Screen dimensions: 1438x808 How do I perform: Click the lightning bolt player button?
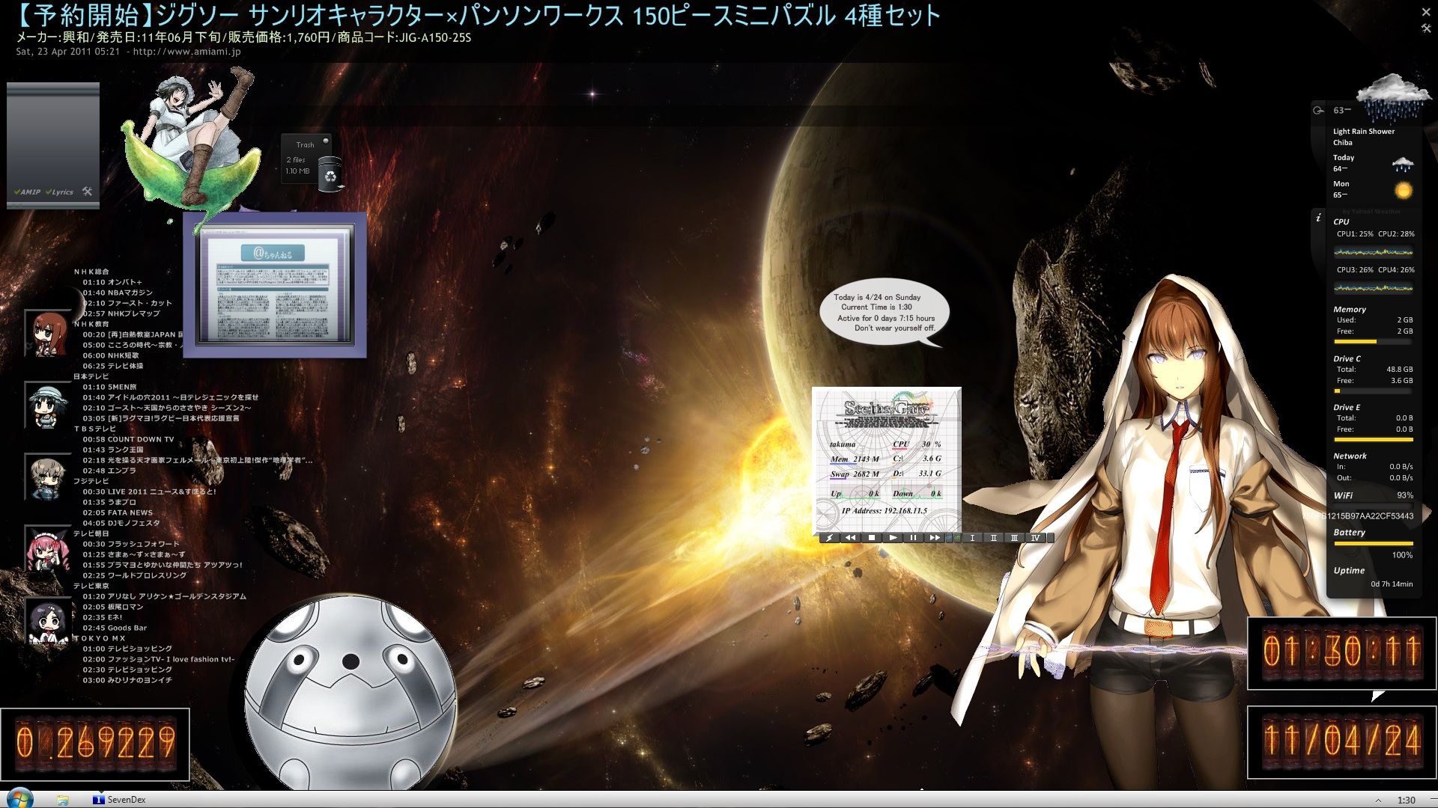(x=829, y=538)
